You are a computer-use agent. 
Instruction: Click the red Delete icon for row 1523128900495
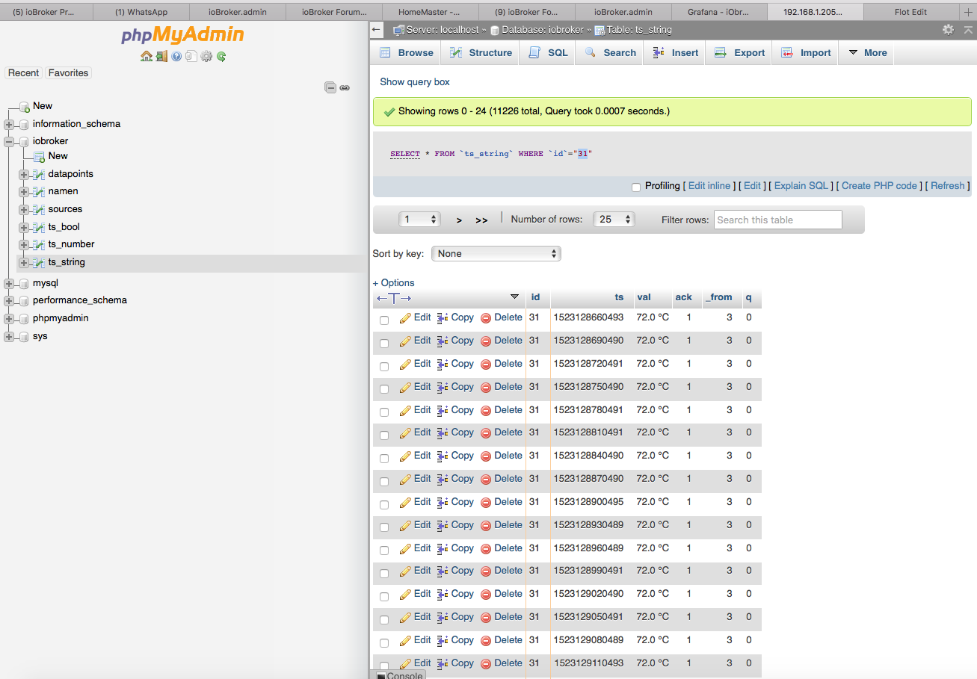tap(486, 503)
